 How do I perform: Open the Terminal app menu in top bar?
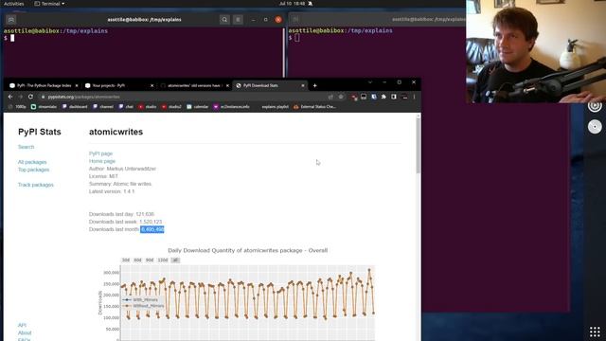[49, 4]
